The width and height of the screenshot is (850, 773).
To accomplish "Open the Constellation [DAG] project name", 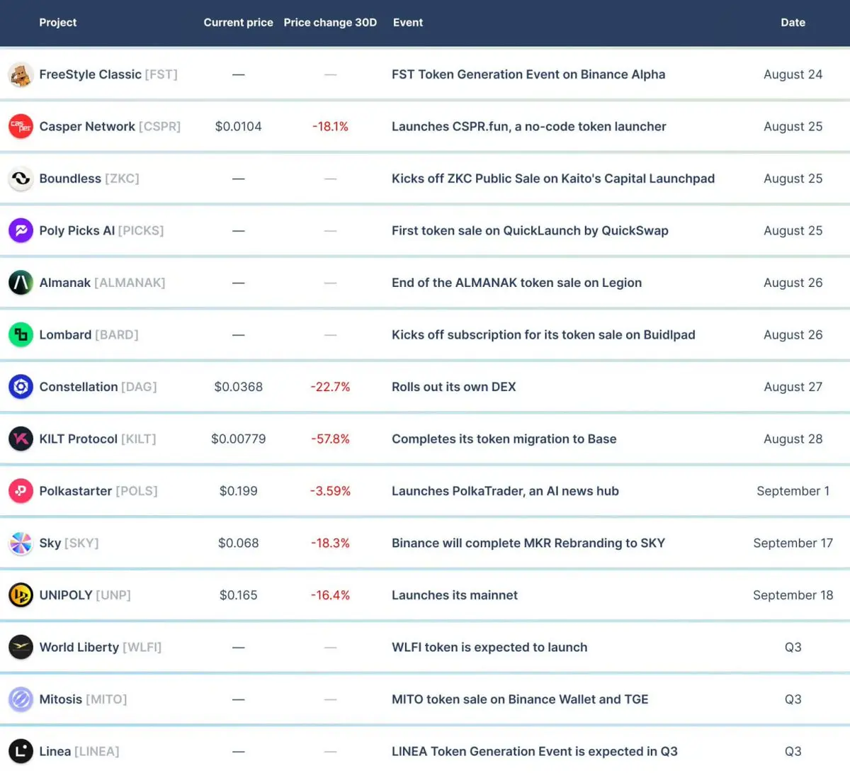I will coord(98,387).
